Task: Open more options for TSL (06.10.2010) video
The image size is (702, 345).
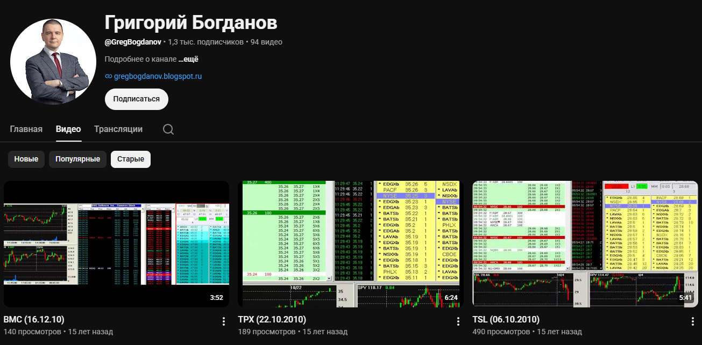Action: 693,321
